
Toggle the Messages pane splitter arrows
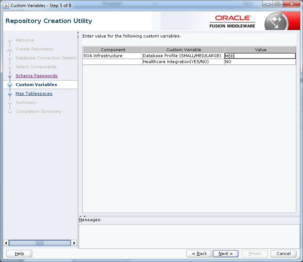click(82, 216)
